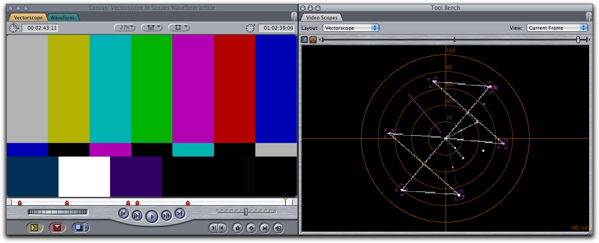Open the 27% zoom dropdown
This screenshot has width=599, height=243.
(x=125, y=28)
